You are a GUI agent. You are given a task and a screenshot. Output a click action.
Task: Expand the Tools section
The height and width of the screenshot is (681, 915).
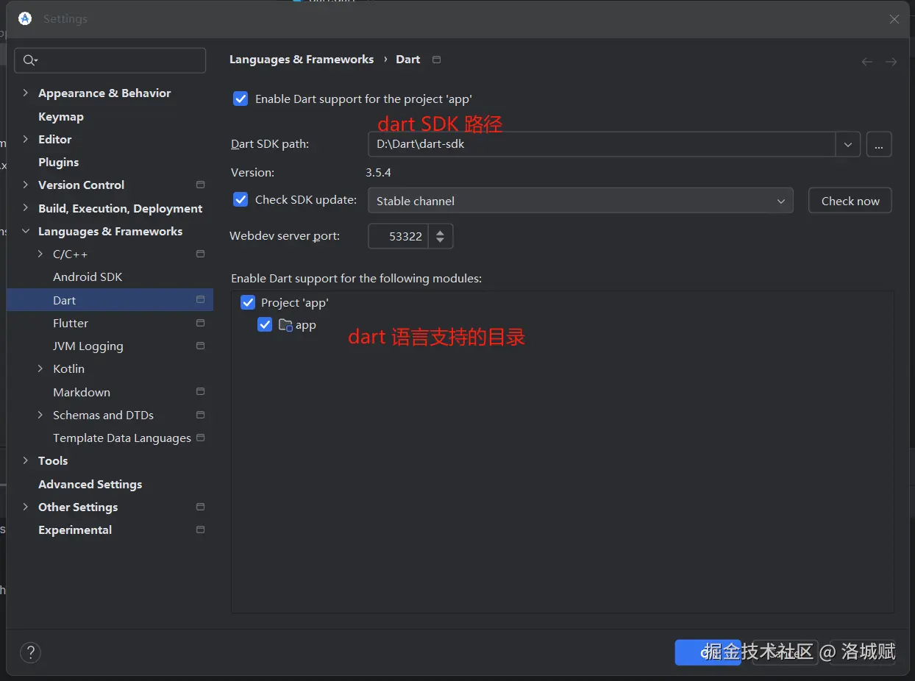[26, 460]
